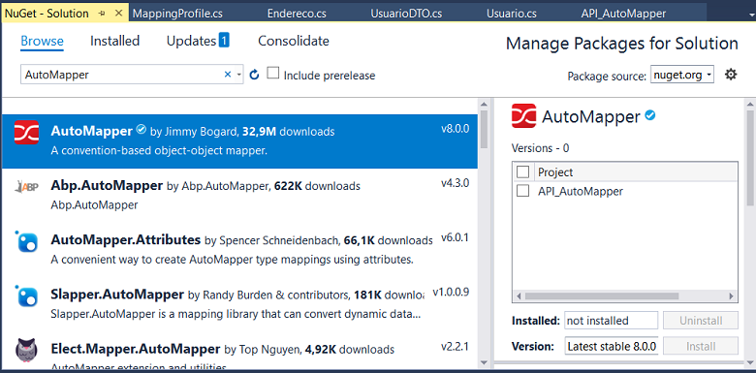The height and width of the screenshot is (373, 756).
Task: Click the AutoMapper.Attributes blue package icon
Action: coord(26,241)
